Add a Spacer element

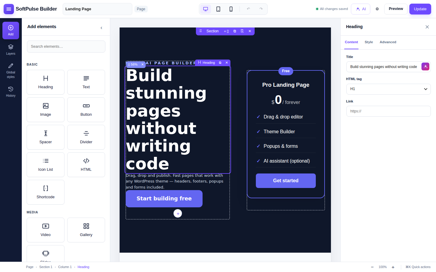click(45, 137)
